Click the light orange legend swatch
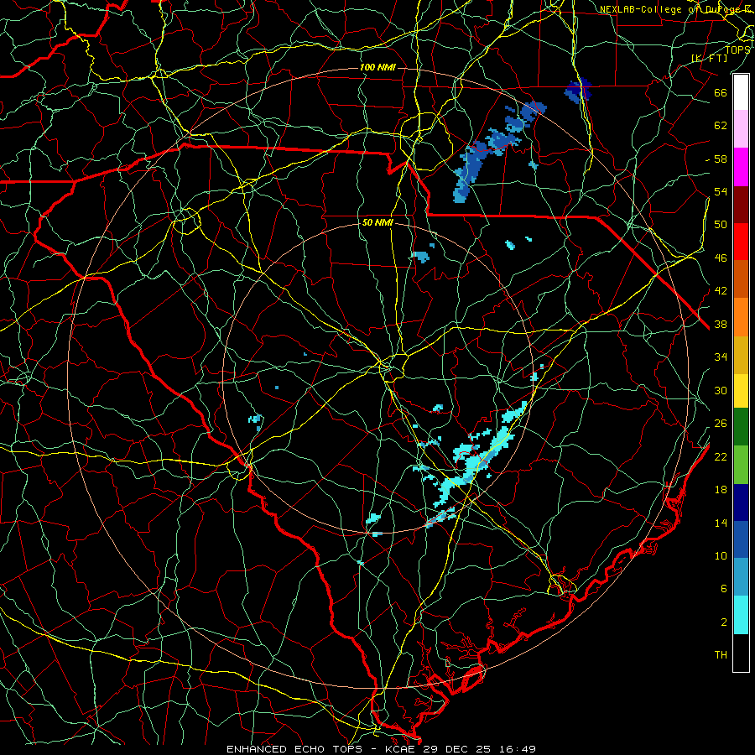Screen dimensions: 755x755 pyautogui.click(x=741, y=317)
